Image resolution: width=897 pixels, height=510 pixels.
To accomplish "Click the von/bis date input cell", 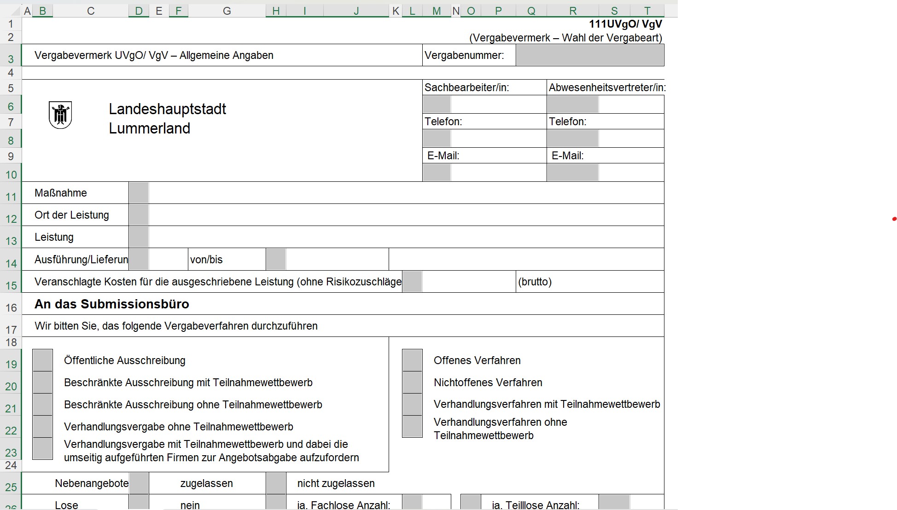I will point(276,260).
